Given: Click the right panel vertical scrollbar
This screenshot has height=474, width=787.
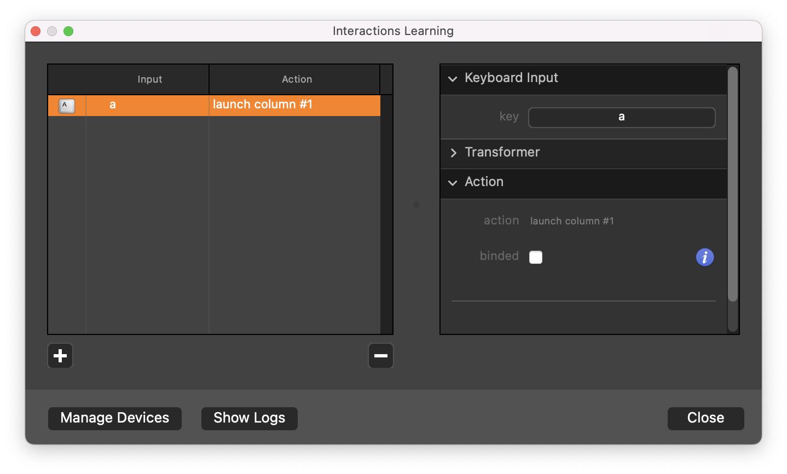Looking at the screenshot, I should (733, 183).
